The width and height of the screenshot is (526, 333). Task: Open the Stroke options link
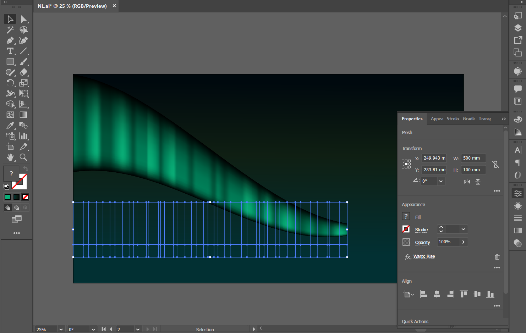[421, 230]
